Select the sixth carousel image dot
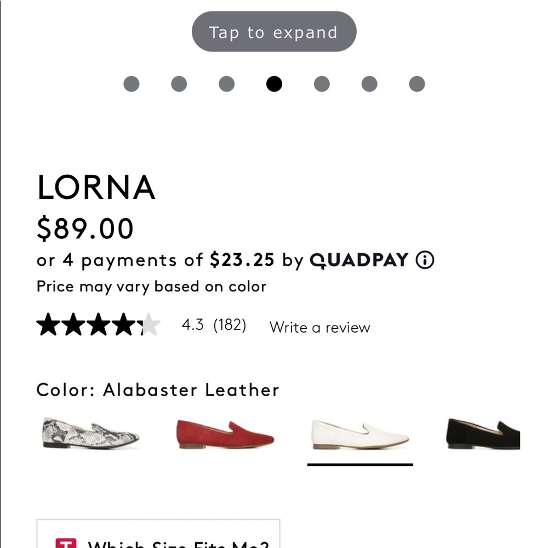Viewport: 548px width, 548px height. [369, 84]
